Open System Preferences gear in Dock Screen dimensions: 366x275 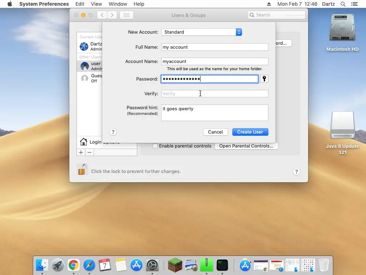click(x=152, y=265)
